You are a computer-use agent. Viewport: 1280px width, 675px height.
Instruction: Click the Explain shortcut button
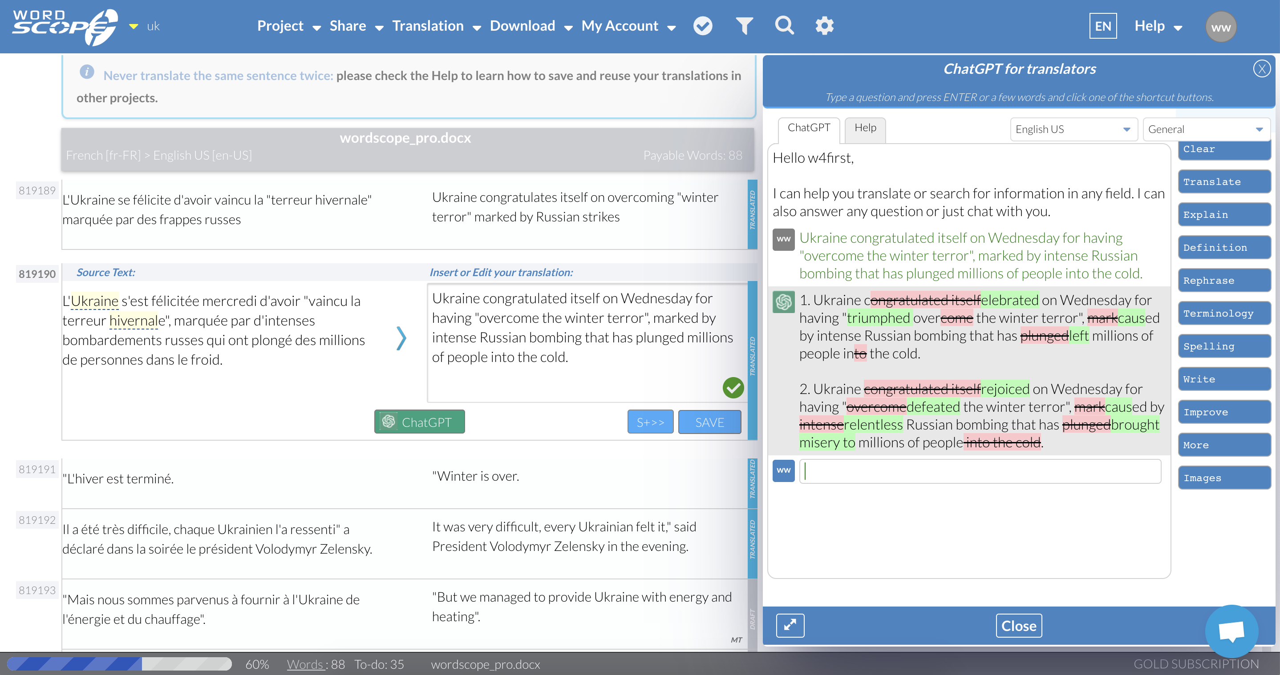tap(1224, 214)
